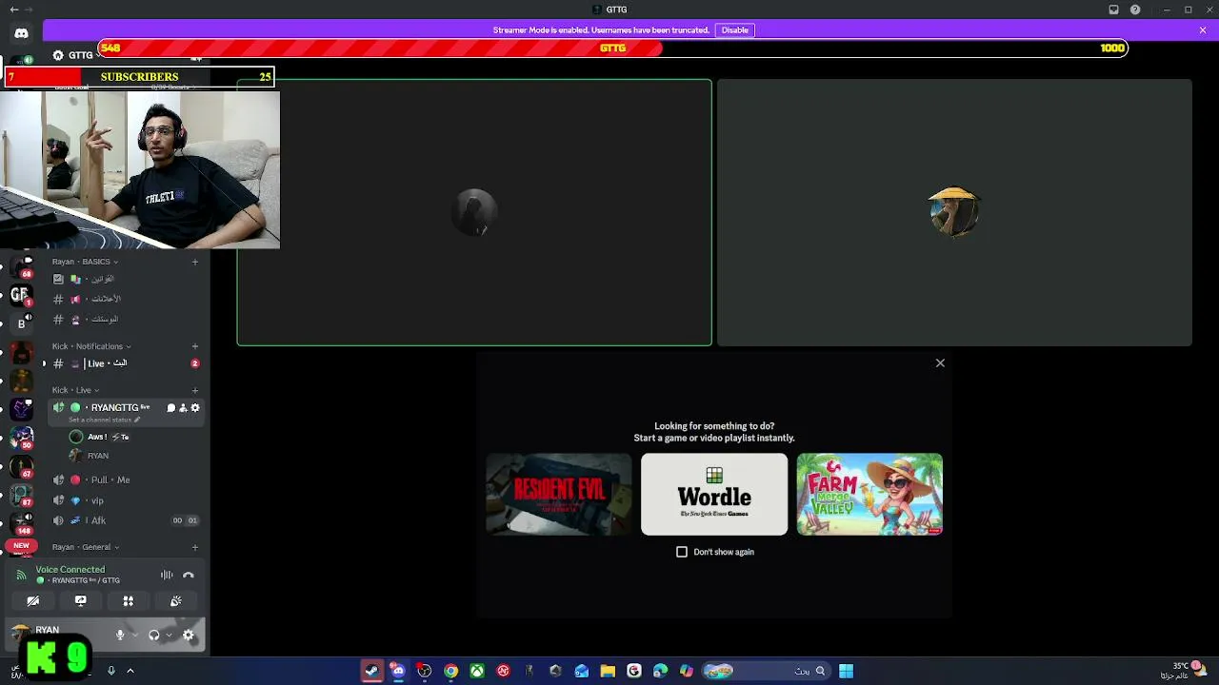Join the vip voice channel
1219x685 pixels.
click(126, 500)
